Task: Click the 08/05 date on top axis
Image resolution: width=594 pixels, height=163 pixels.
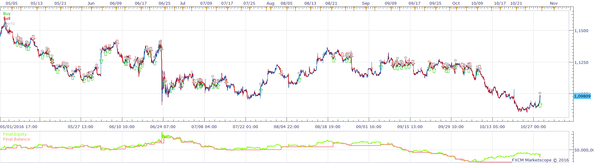Action: 287,3
